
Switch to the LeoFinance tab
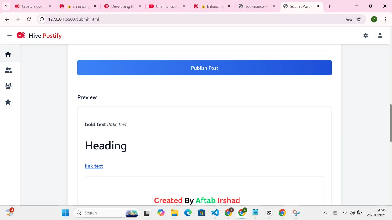click(257, 6)
